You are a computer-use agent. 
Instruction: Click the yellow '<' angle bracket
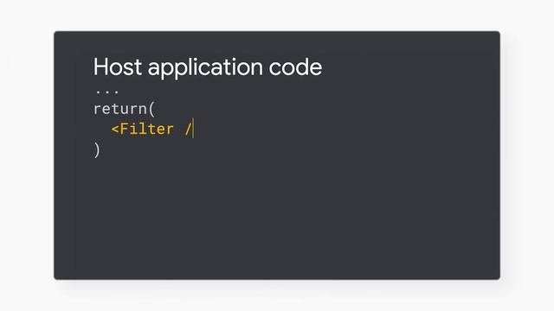(x=115, y=130)
